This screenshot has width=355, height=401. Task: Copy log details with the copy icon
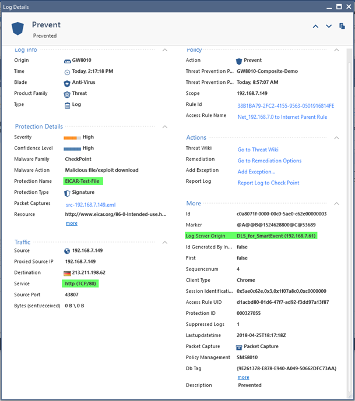pyautogui.click(x=342, y=26)
